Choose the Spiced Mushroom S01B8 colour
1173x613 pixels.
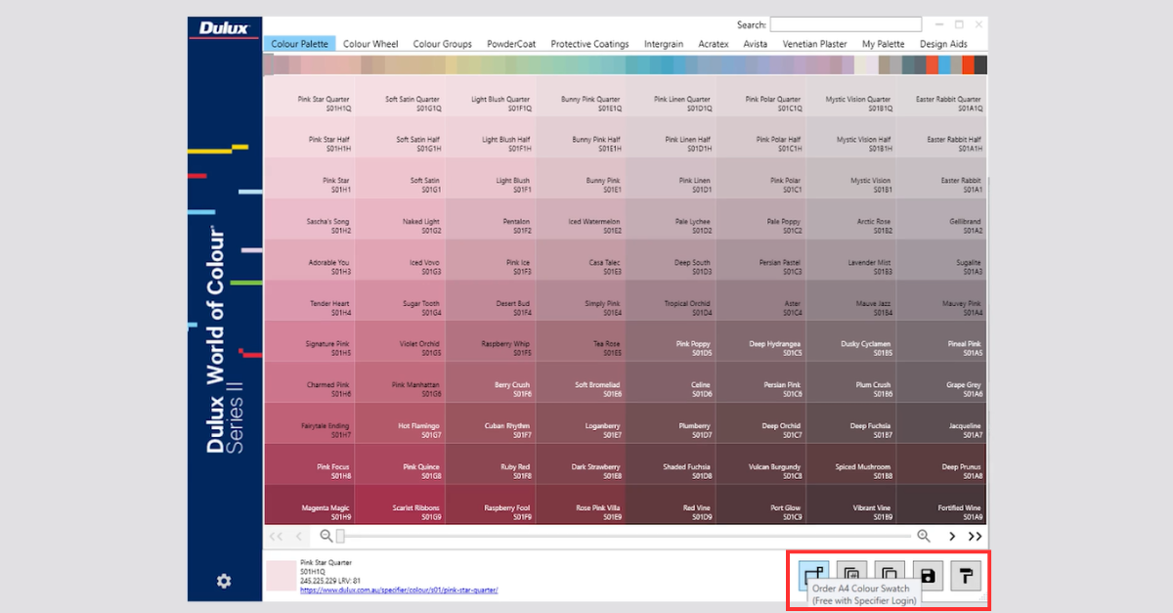[x=851, y=464]
